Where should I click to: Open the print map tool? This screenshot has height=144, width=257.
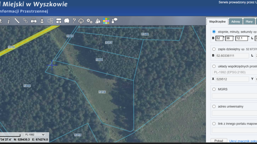[x=33, y=21]
